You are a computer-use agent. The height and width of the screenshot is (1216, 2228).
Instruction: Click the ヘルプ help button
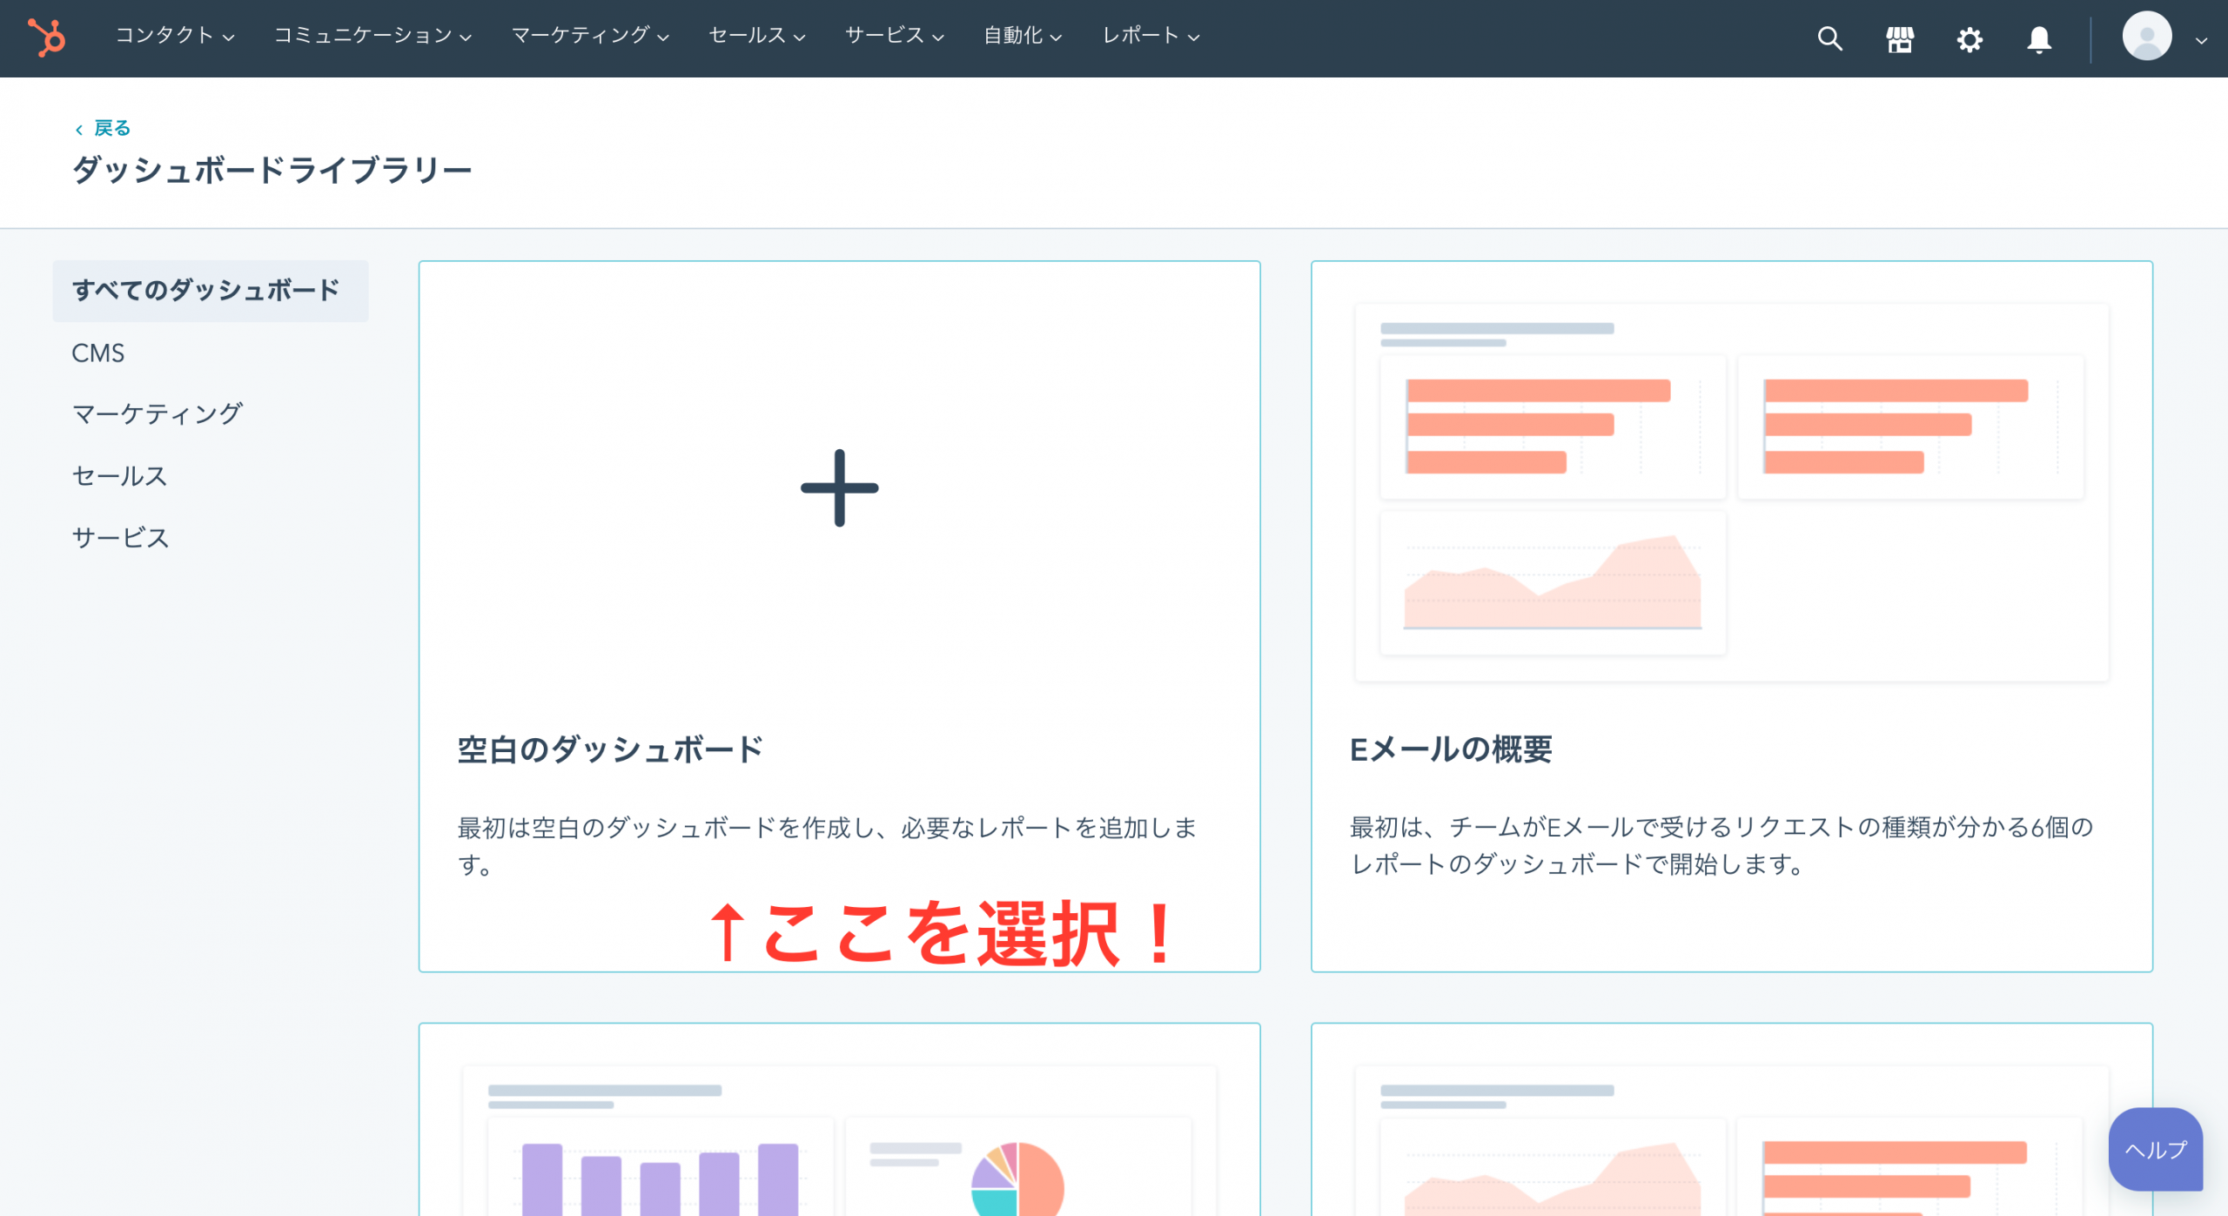click(2155, 1149)
